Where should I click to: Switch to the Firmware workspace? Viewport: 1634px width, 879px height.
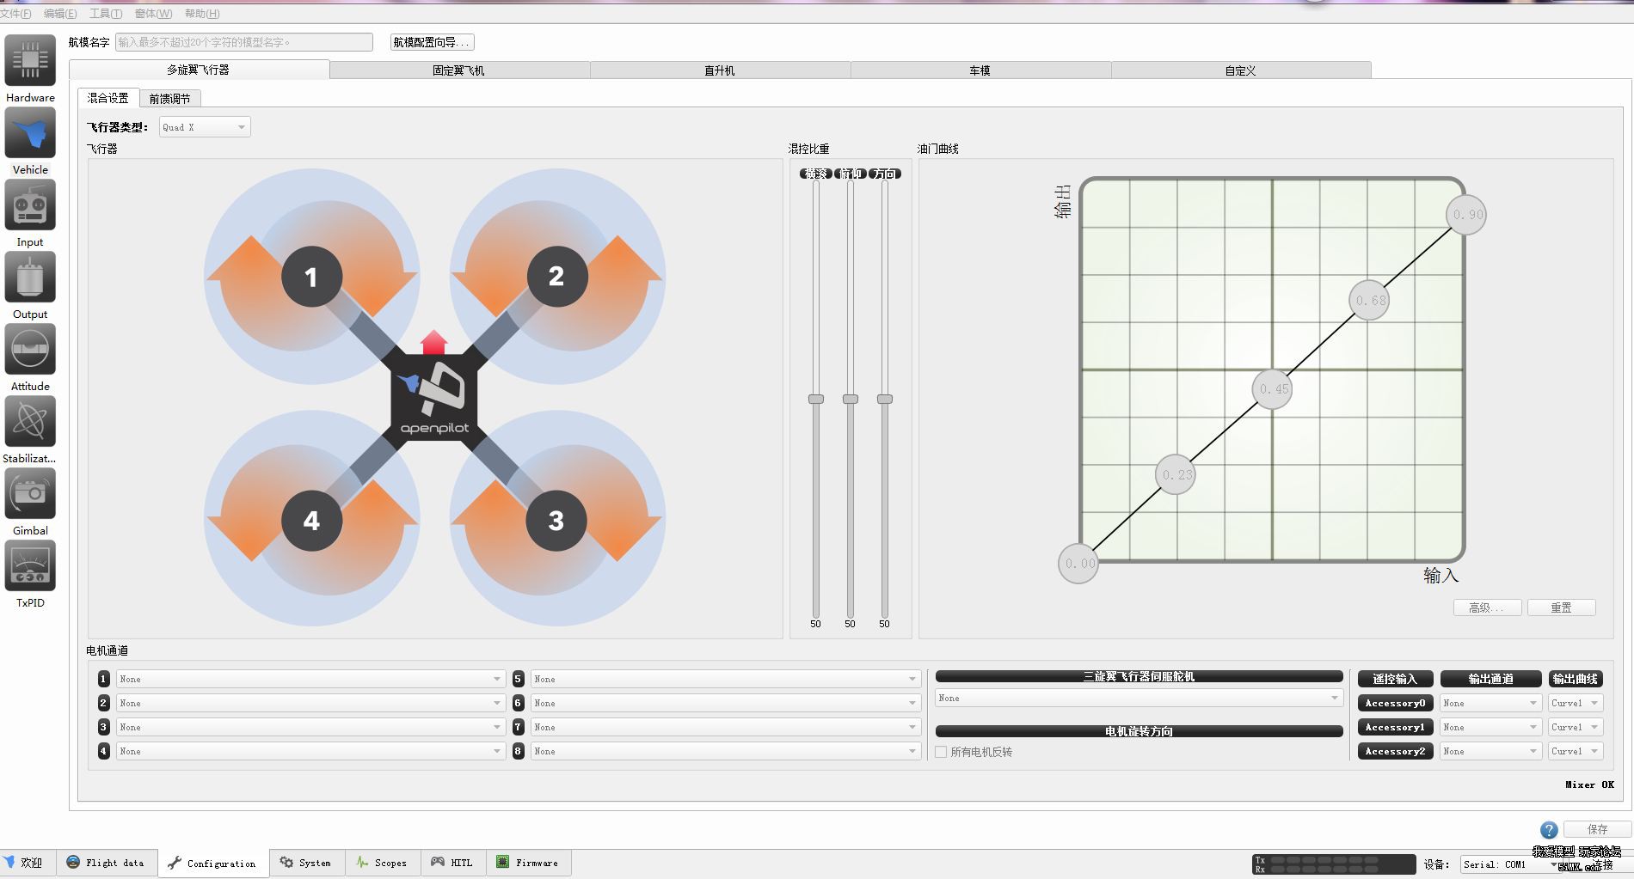tap(528, 863)
